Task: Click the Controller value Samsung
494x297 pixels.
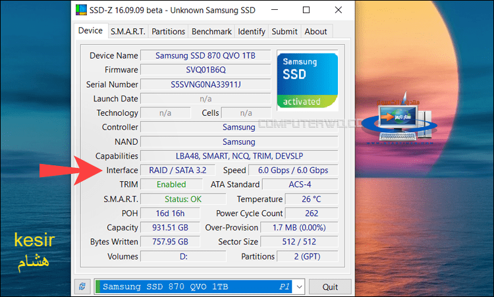Action: pos(239,127)
